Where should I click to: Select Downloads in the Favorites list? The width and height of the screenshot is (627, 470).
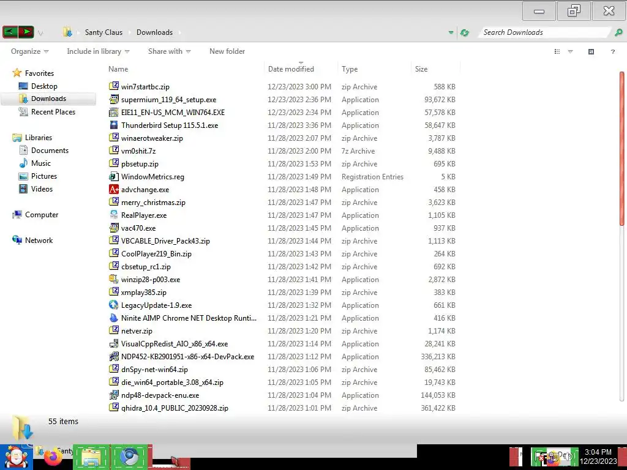[x=48, y=99]
